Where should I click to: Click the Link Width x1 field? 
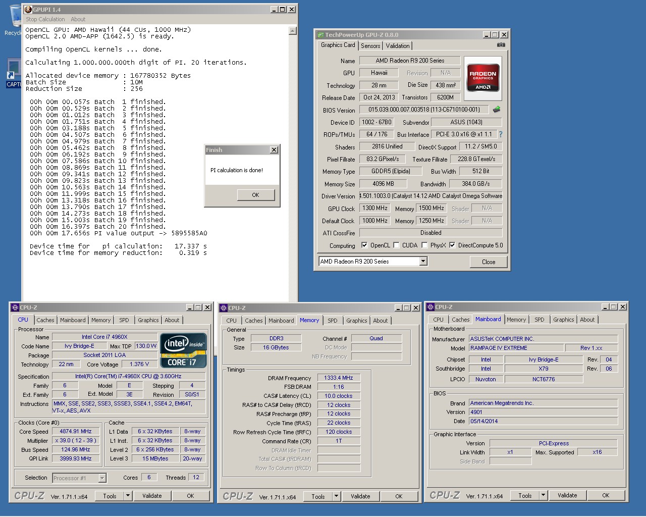coord(510,452)
